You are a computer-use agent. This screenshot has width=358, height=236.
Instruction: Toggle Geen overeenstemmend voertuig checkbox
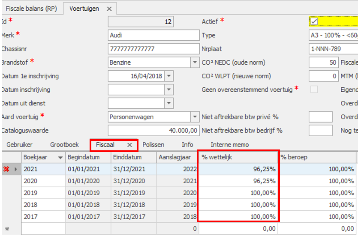314,90
